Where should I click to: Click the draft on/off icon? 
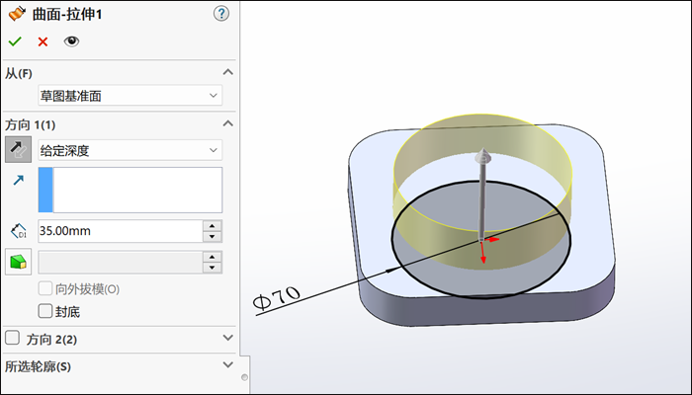tap(18, 262)
